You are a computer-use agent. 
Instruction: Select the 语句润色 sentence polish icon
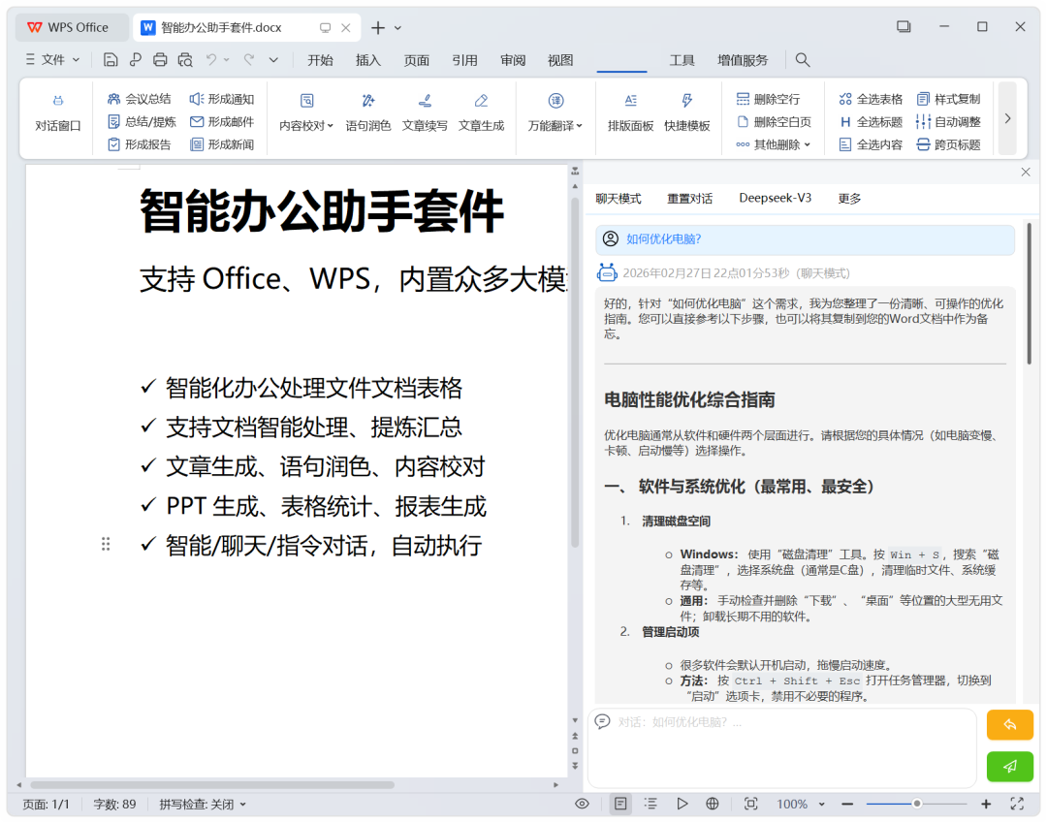[x=368, y=101]
